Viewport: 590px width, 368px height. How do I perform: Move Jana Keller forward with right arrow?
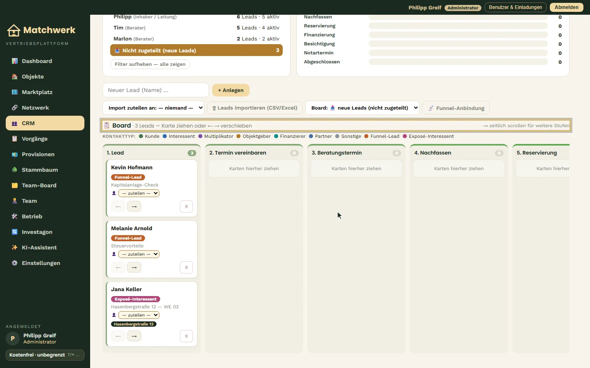pos(134,336)
